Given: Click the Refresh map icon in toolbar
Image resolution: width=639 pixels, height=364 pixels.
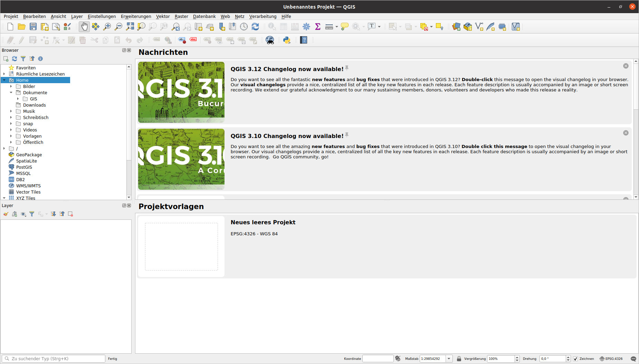Looking at the screenshot, I should [255, 27].
